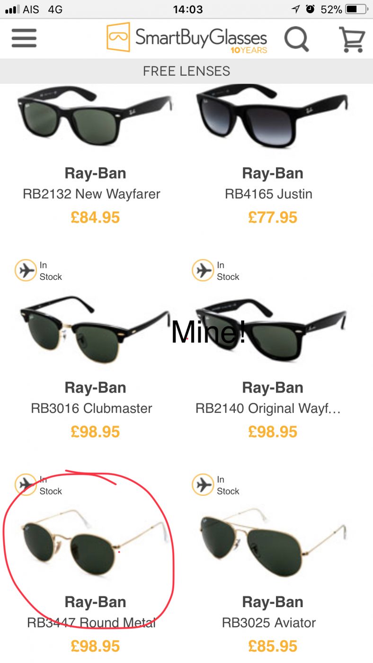The height and width of the screenshot is (663, 373).
Task: Tap airplane icon above Aviator
Action: [203, 485]
